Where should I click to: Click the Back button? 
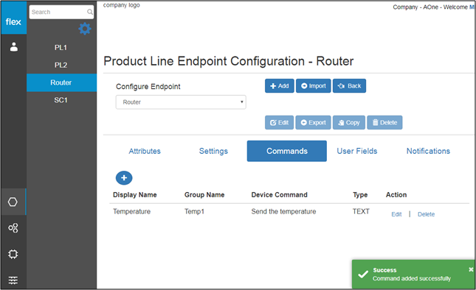point(349,86)
